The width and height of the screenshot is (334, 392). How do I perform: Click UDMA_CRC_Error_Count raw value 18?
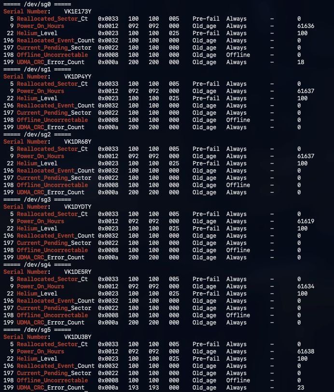[301, 62]
